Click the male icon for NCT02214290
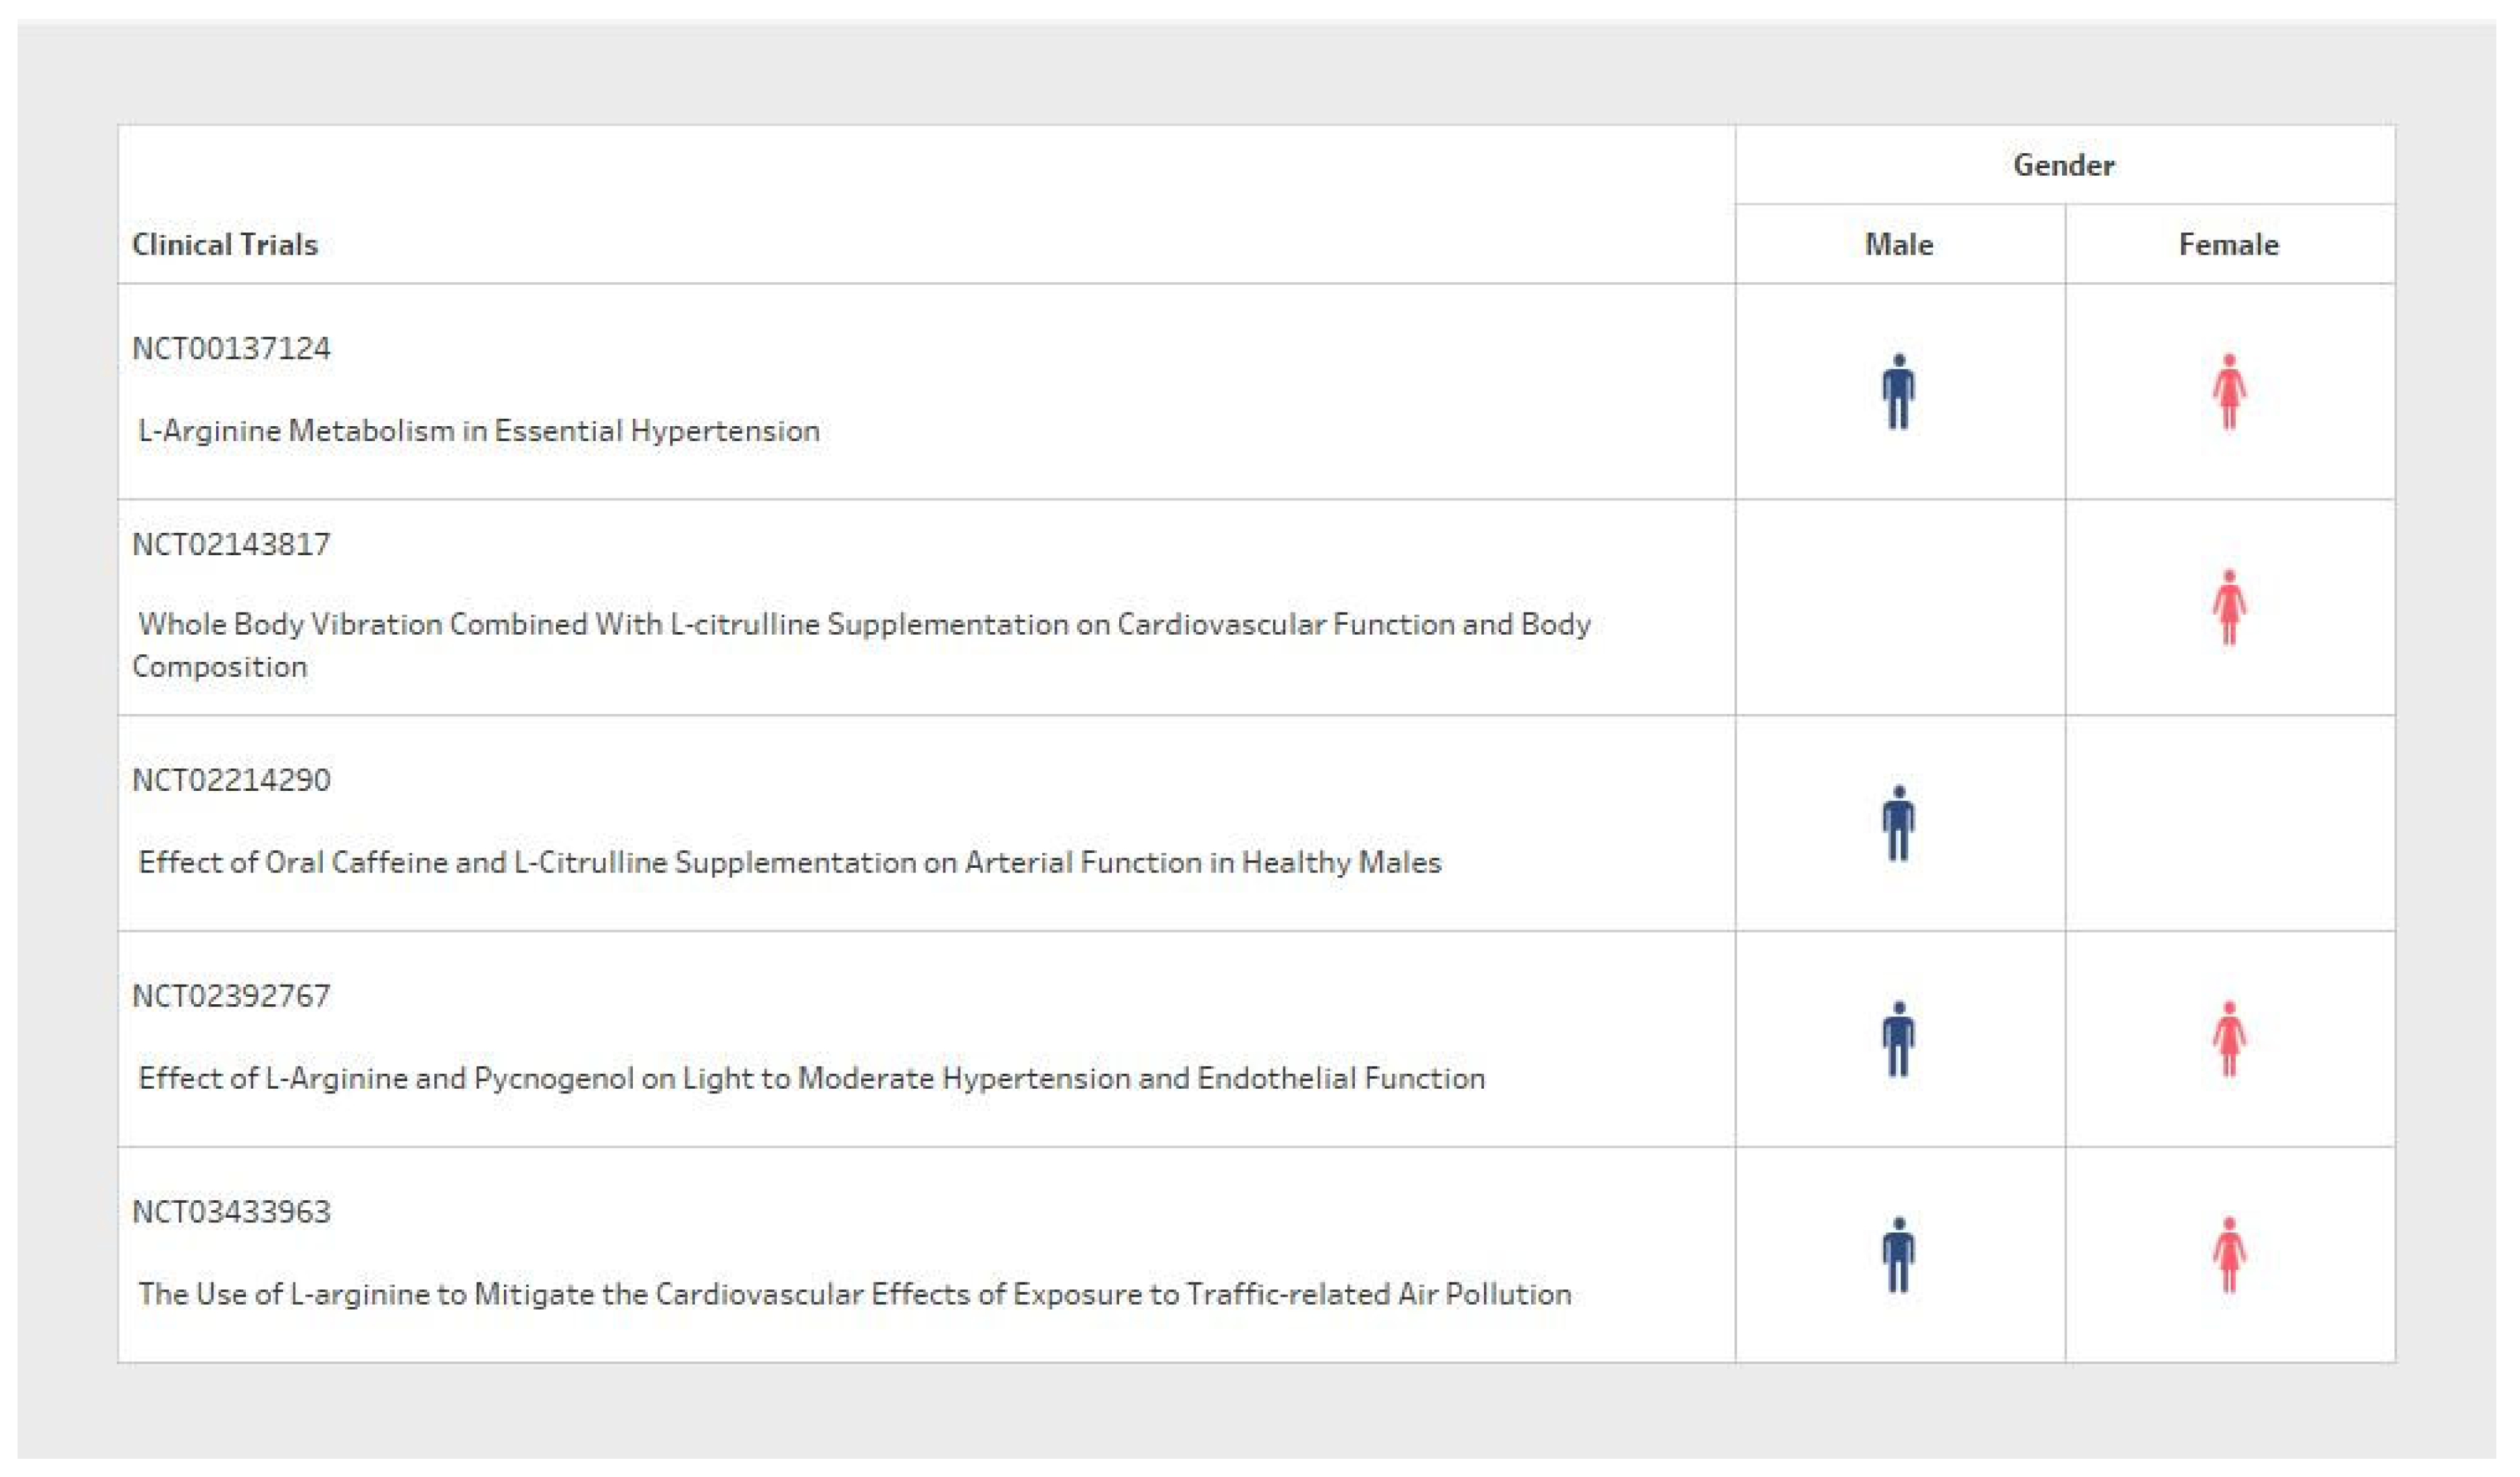The width and height of the screenshot is (2520, 1477). click(1898, 824)
